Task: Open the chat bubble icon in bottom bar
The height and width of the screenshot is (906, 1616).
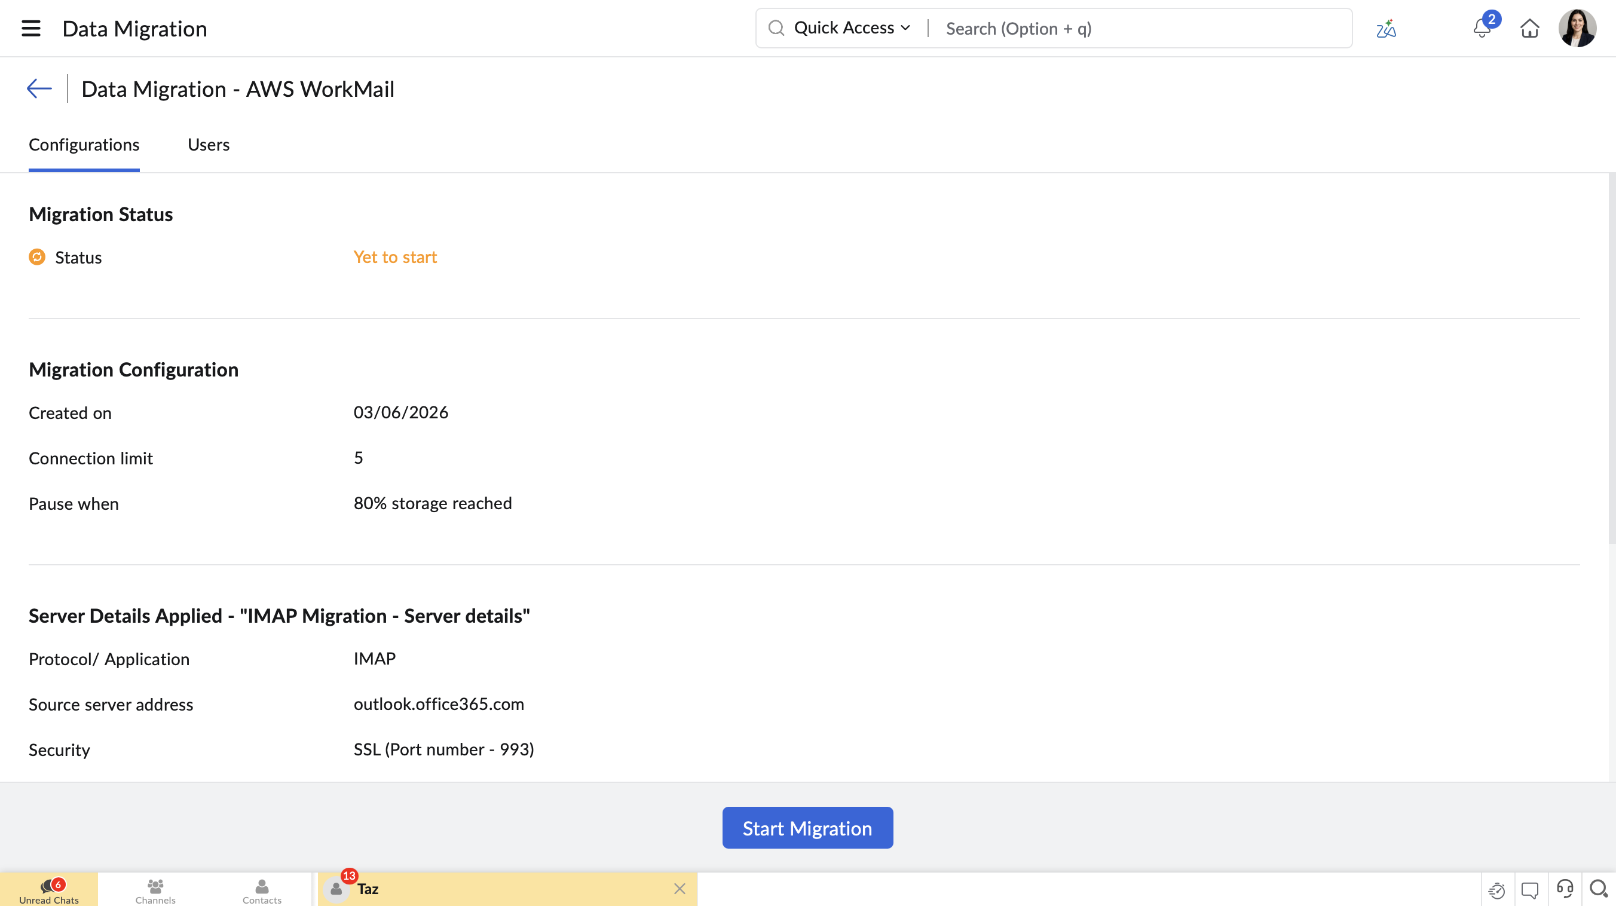Action: tap(1530, 890)
